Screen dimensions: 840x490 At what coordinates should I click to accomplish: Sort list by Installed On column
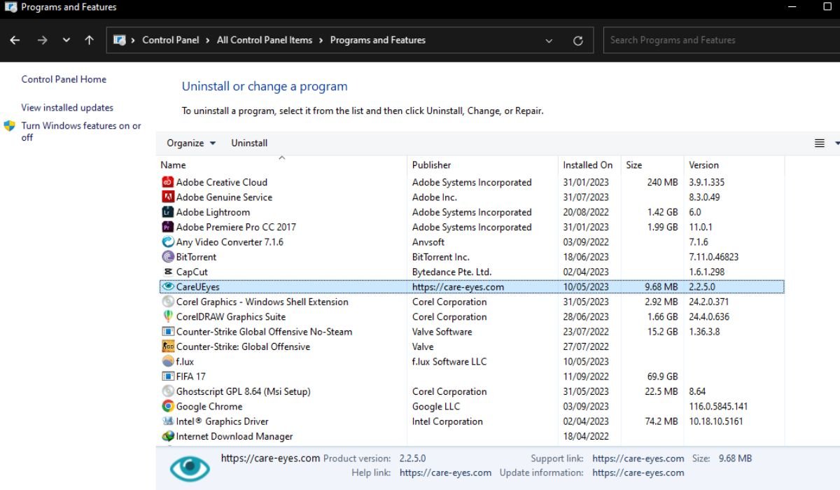tap(587, 165)
